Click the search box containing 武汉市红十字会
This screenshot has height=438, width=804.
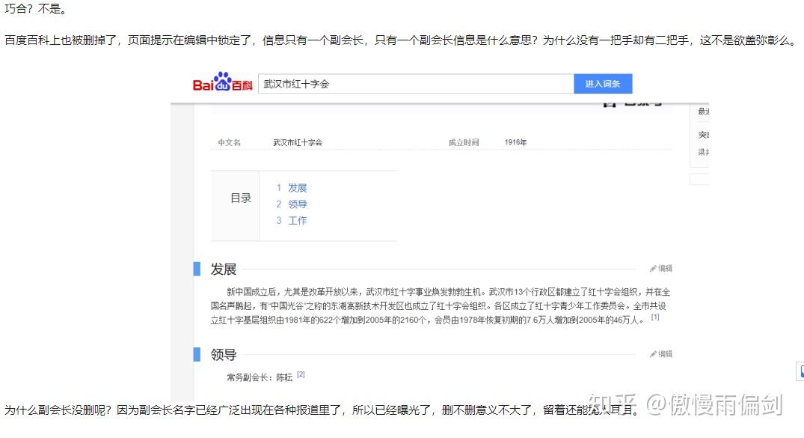click(415, 84)
